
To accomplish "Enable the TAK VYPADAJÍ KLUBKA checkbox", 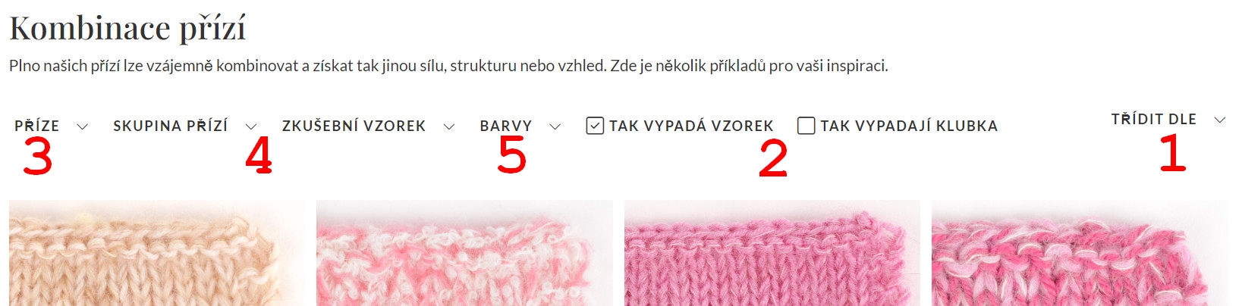I will coord(807,126).
